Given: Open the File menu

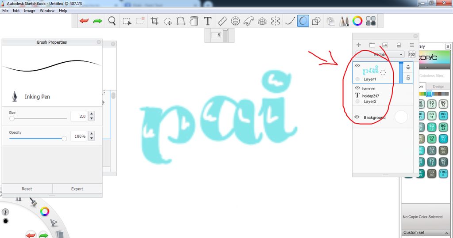Looking at the screenshot, I should pos(5,11).
